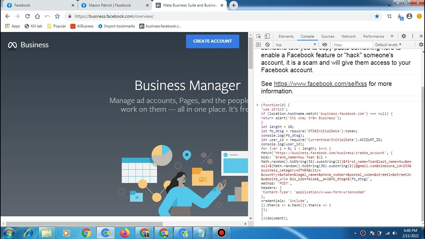The width and height of the screenshot is (425, 239).
Task: Open the media player taskbar icon
Action: tap(66, 233)
